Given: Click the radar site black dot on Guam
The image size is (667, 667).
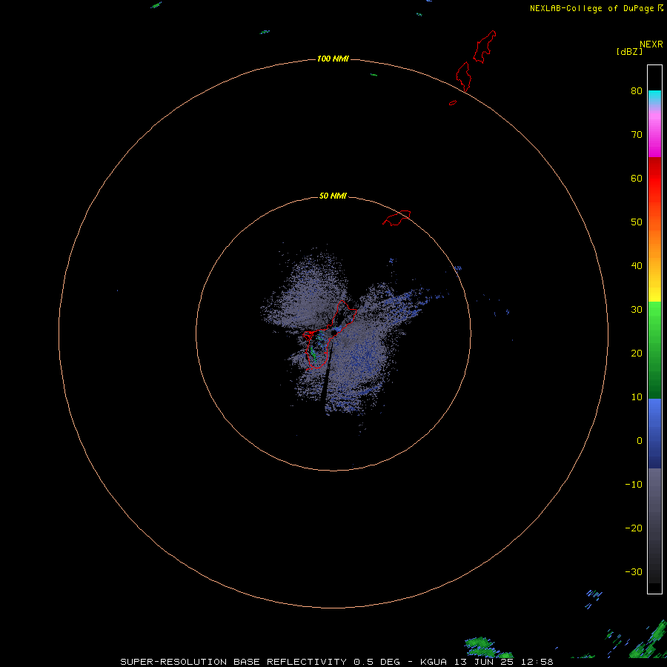Looking at the screenshot, I should click(x=334, y=332).
